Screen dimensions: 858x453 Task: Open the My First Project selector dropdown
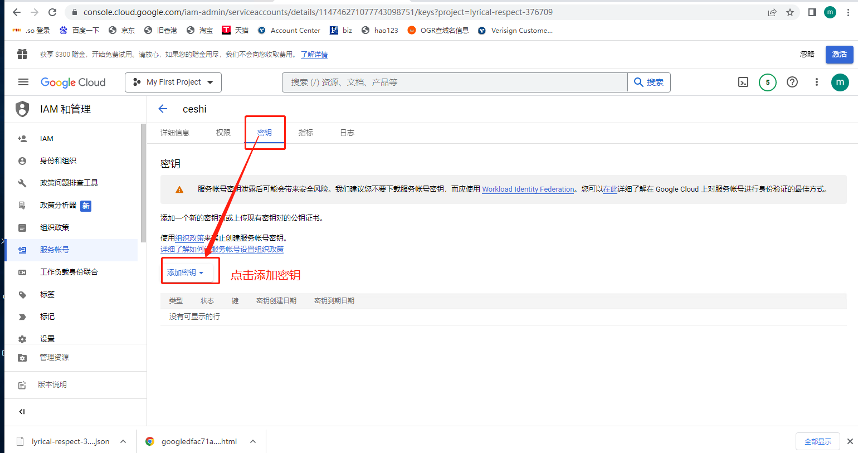coord(173,82)
